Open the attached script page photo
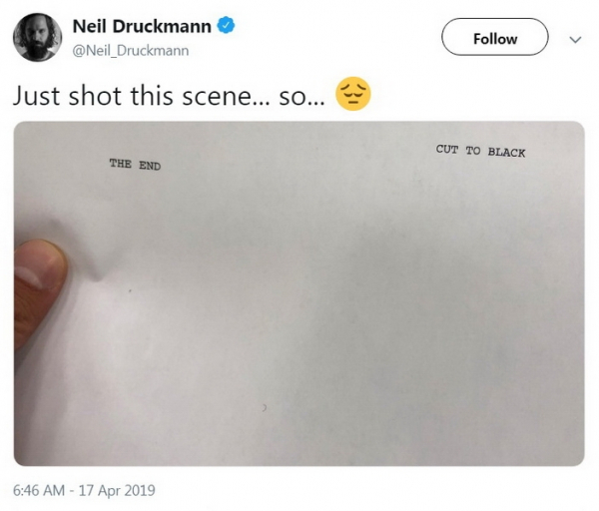 pyautogui.click(x=299, y=293)
